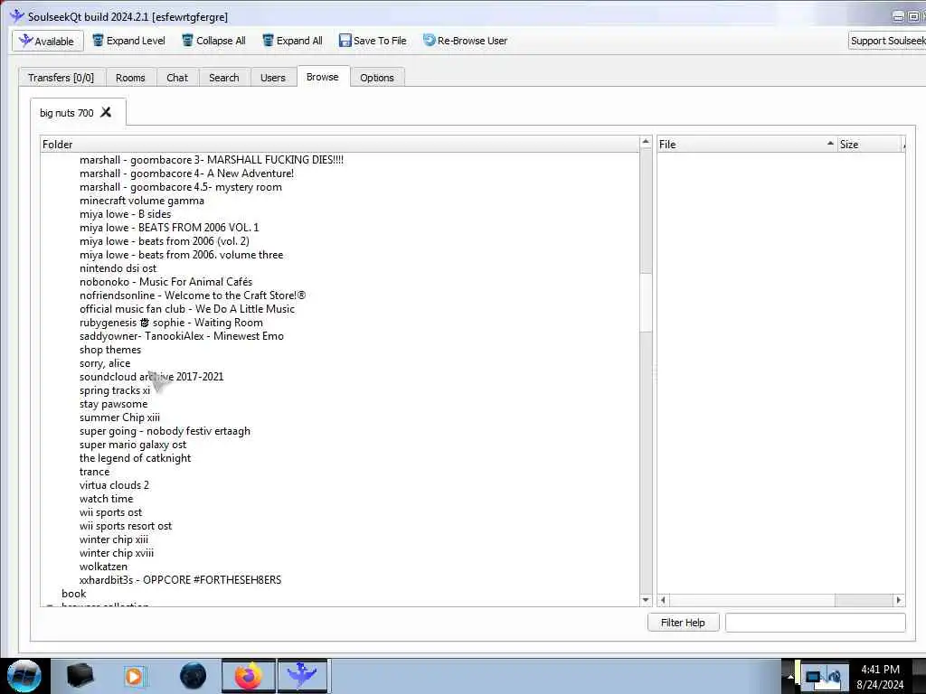
Task: Select folder marshall goombacore 3
Action: 212,160
